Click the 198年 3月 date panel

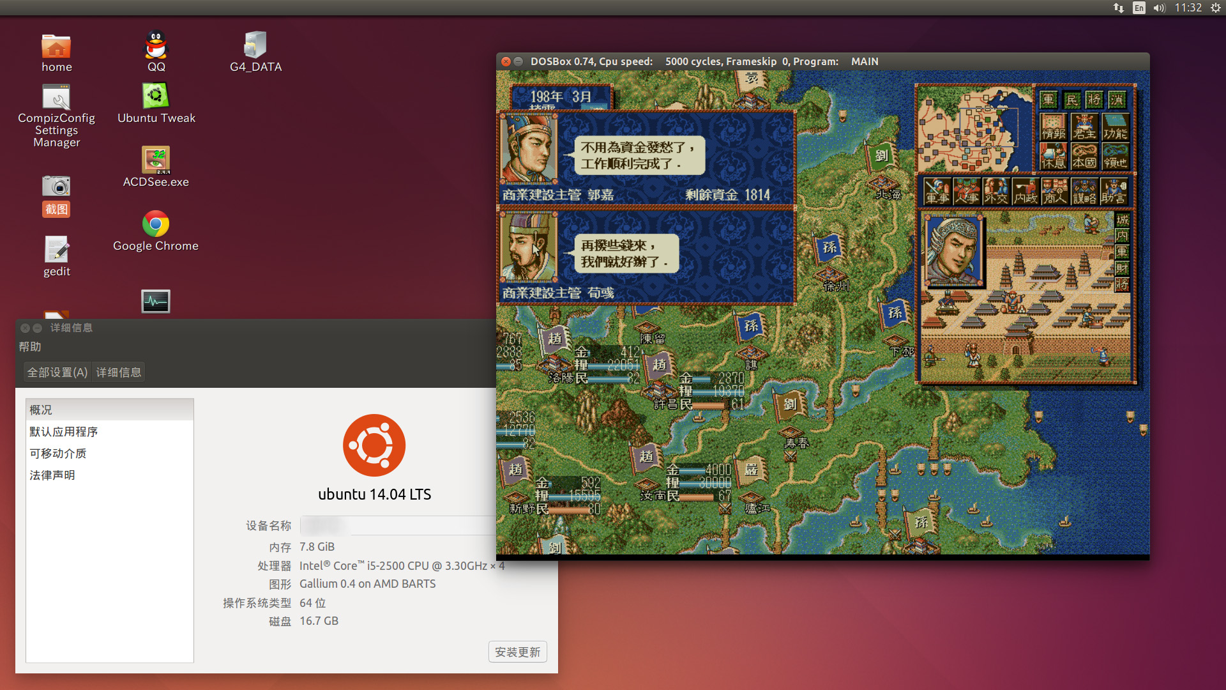click(561, 97)
